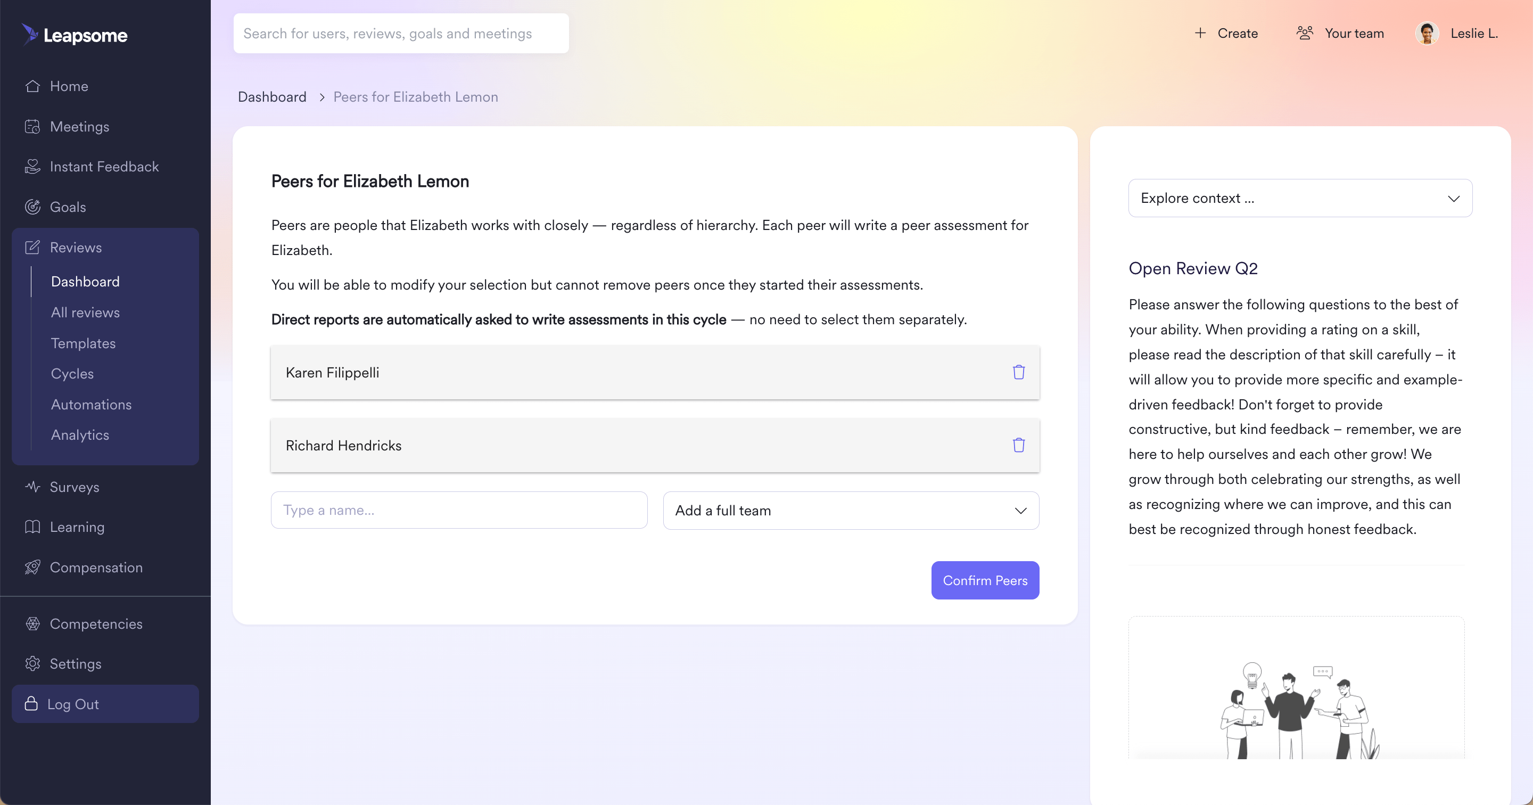The image size is (1533, 805).
Task: Open Meetings via its calendar icon
Action: point(34,126)
